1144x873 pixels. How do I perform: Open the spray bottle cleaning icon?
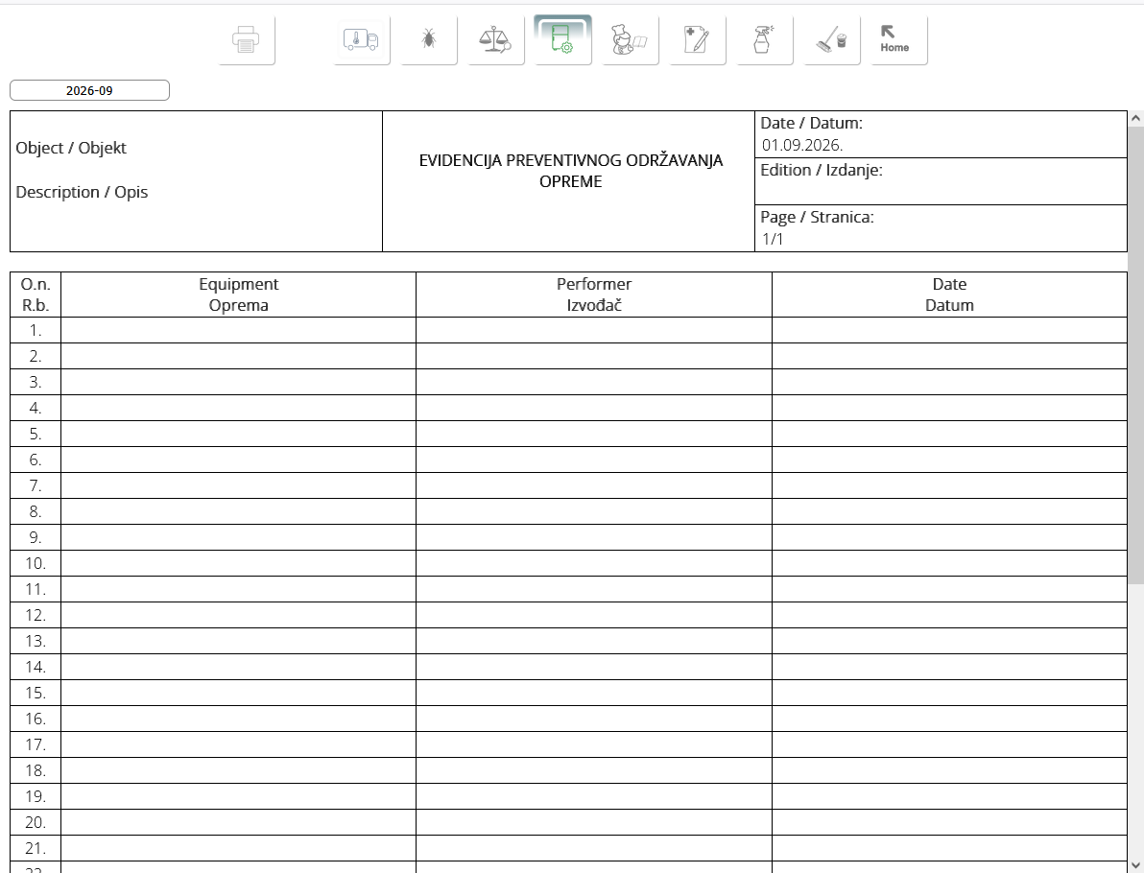[765, 40]
